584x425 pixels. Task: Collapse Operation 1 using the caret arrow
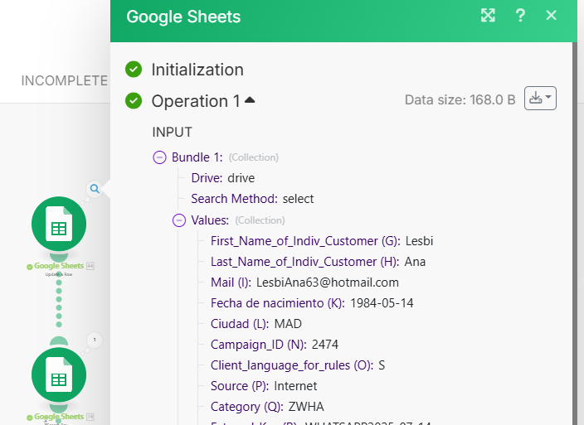tap(250, 100)
